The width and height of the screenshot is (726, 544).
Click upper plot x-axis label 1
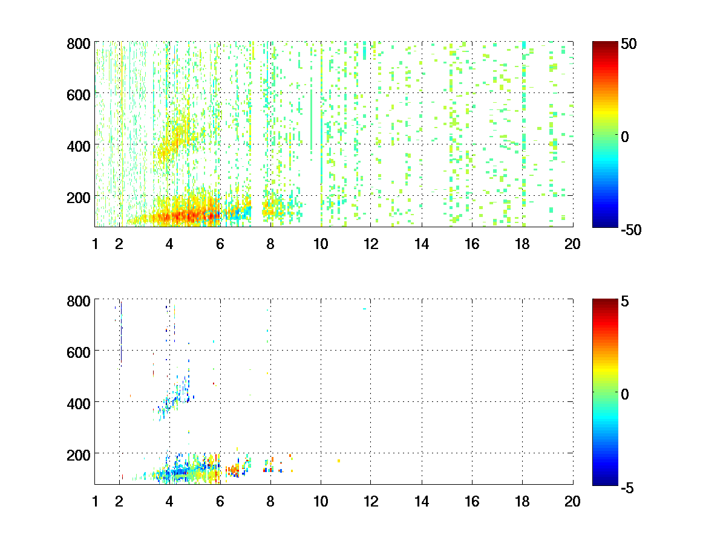[x=95, y=244]
